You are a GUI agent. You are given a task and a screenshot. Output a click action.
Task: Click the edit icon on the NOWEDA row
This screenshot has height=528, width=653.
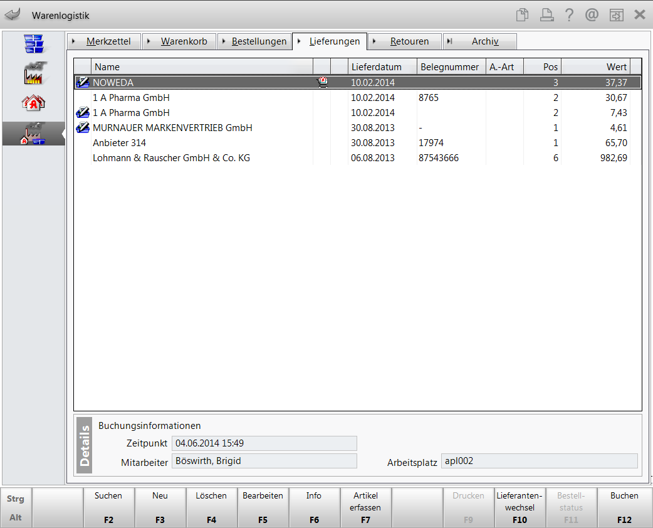pos(83,82)
